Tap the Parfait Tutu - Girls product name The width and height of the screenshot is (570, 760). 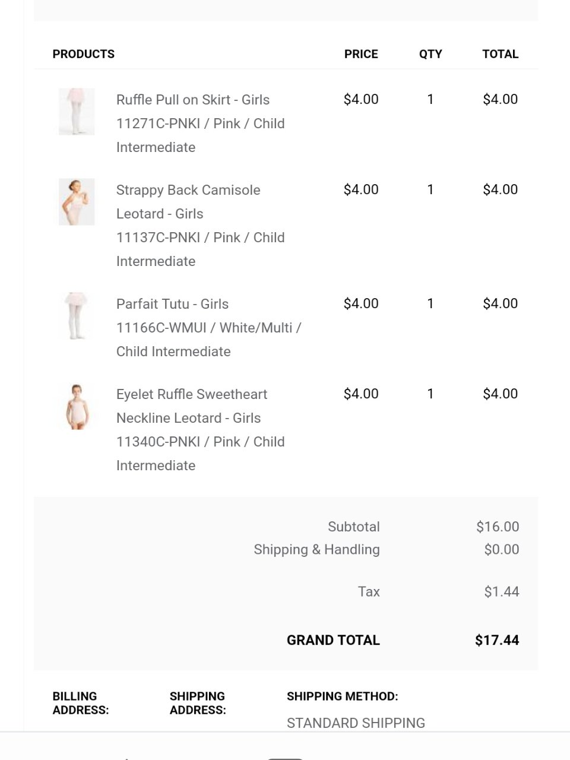[172, 304]
